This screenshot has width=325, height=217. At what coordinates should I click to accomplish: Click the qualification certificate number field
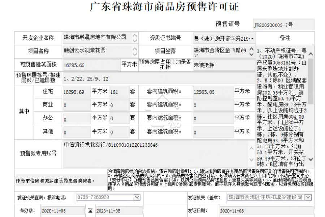coord(224,38)
